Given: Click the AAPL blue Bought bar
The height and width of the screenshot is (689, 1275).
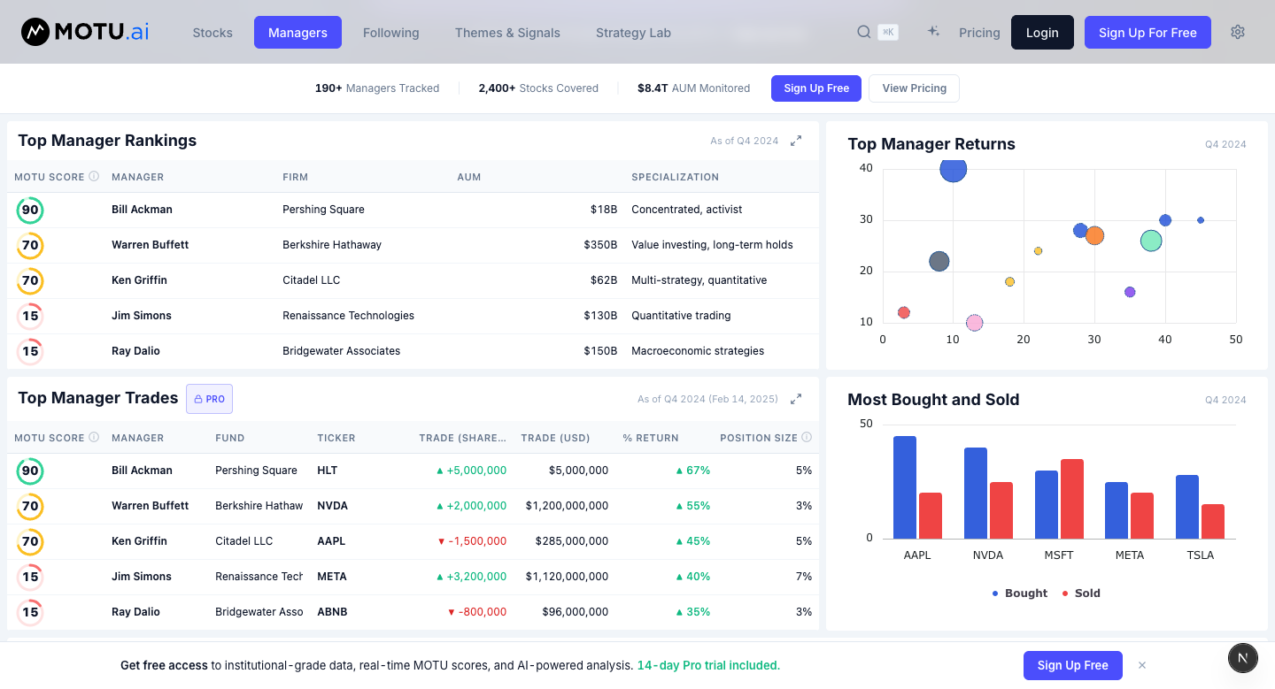Looking at the screenshot, I should [905, 487].
